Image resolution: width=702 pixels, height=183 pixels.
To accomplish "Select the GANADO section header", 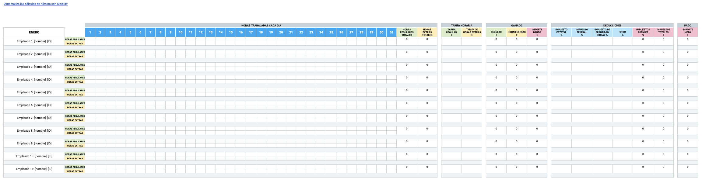I will coord(517,26).
